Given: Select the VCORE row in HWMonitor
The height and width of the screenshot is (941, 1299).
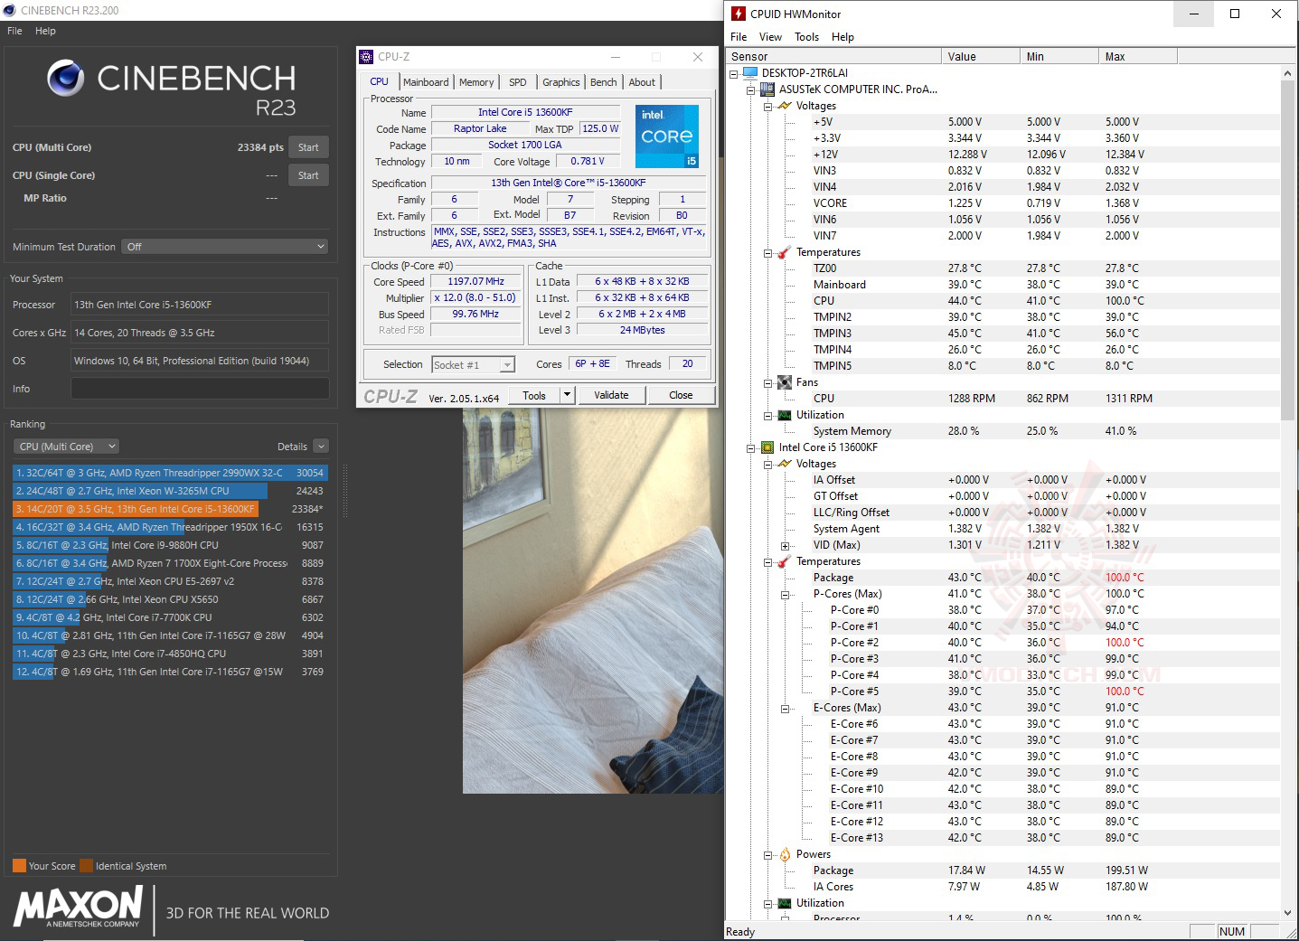Looking at the screenshot, I should click(x=1003, y=203).
